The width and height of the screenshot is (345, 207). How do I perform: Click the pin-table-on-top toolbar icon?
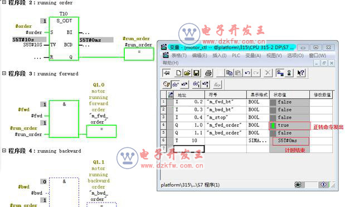(x=167, y=73)
